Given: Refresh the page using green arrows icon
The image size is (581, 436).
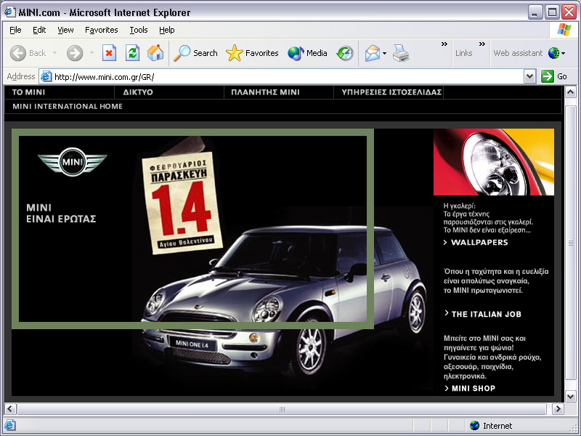Looking at the screenshot, I should click(132, 53).
